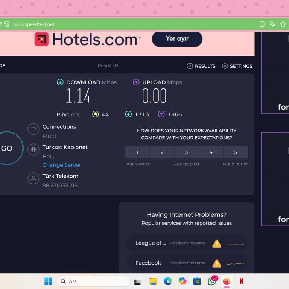Toggle connections mode Multi
The height and width of the screenshot is (289, 289).
(x=49, y=136)
